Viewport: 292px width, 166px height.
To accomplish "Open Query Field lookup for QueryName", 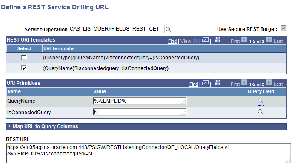I will pos(261,101).
